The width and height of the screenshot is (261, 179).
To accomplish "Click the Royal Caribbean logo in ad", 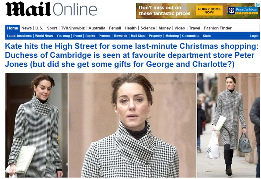I will [243, 11].
